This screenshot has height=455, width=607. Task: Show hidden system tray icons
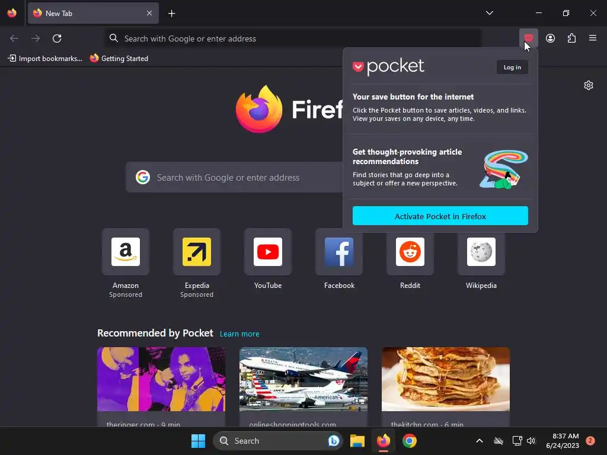pyautogui.click(x=479, y=441)
